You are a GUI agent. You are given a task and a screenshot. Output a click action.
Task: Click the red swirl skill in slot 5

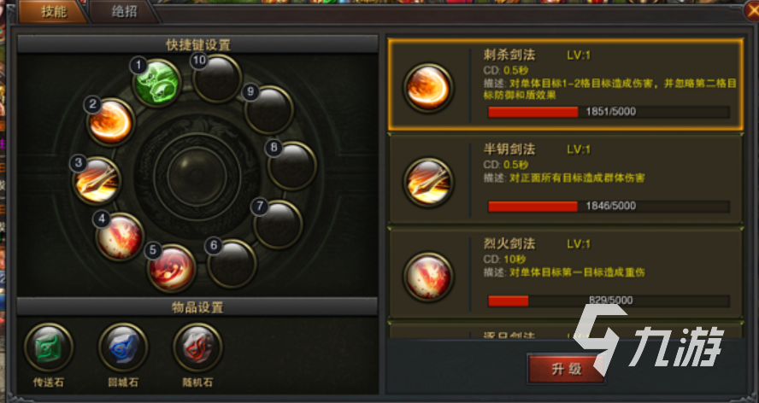[x=171, y=268]
